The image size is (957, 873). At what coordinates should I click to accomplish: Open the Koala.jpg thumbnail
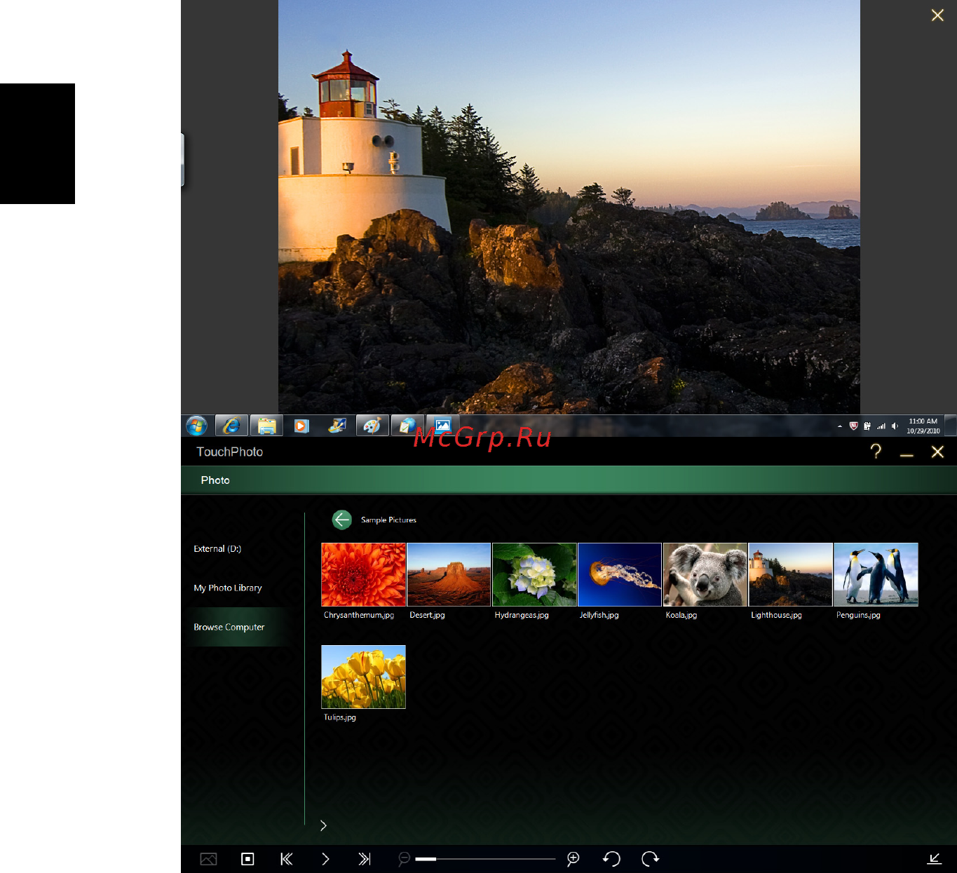coord(705,574)
